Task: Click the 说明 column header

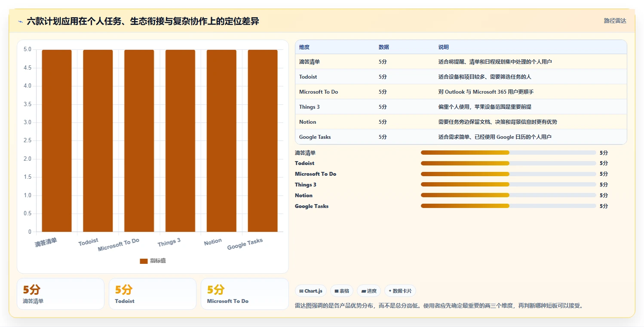Action: point(444,47)
